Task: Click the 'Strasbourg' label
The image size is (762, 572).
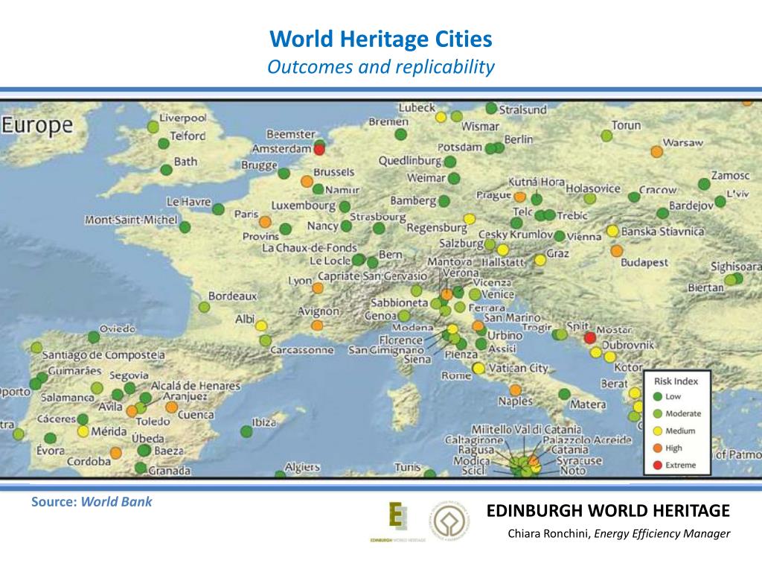Action: [x=377, y=217]
